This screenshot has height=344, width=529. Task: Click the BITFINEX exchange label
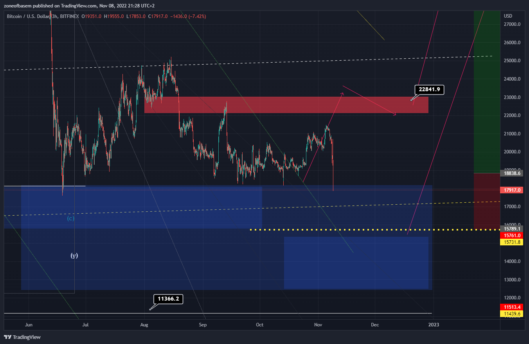tap(70, 16)
